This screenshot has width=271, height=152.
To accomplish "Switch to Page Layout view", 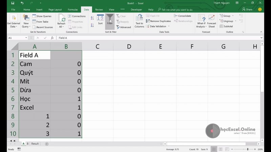I will [x=221, y=149].
